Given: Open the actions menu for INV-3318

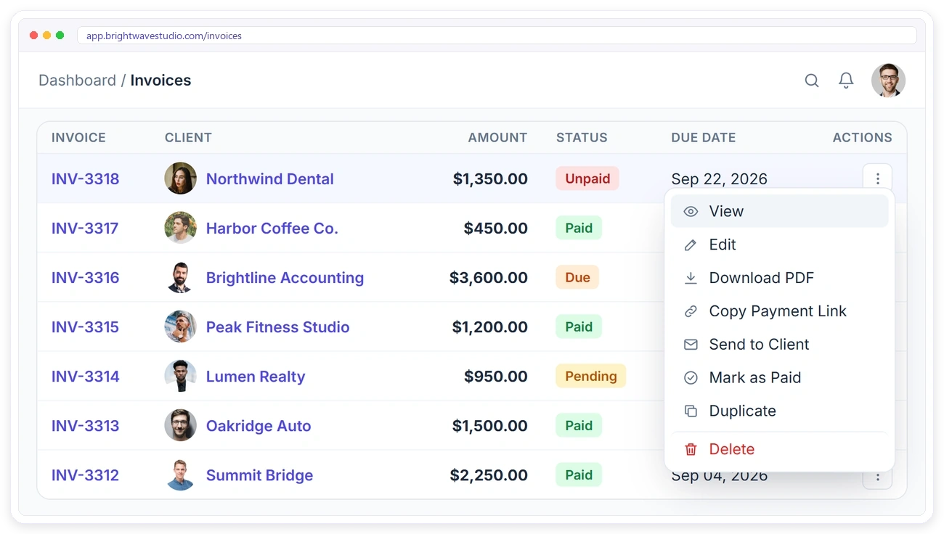Looking at the screenshot, I should pyautogui.click(x=877, y=178).
